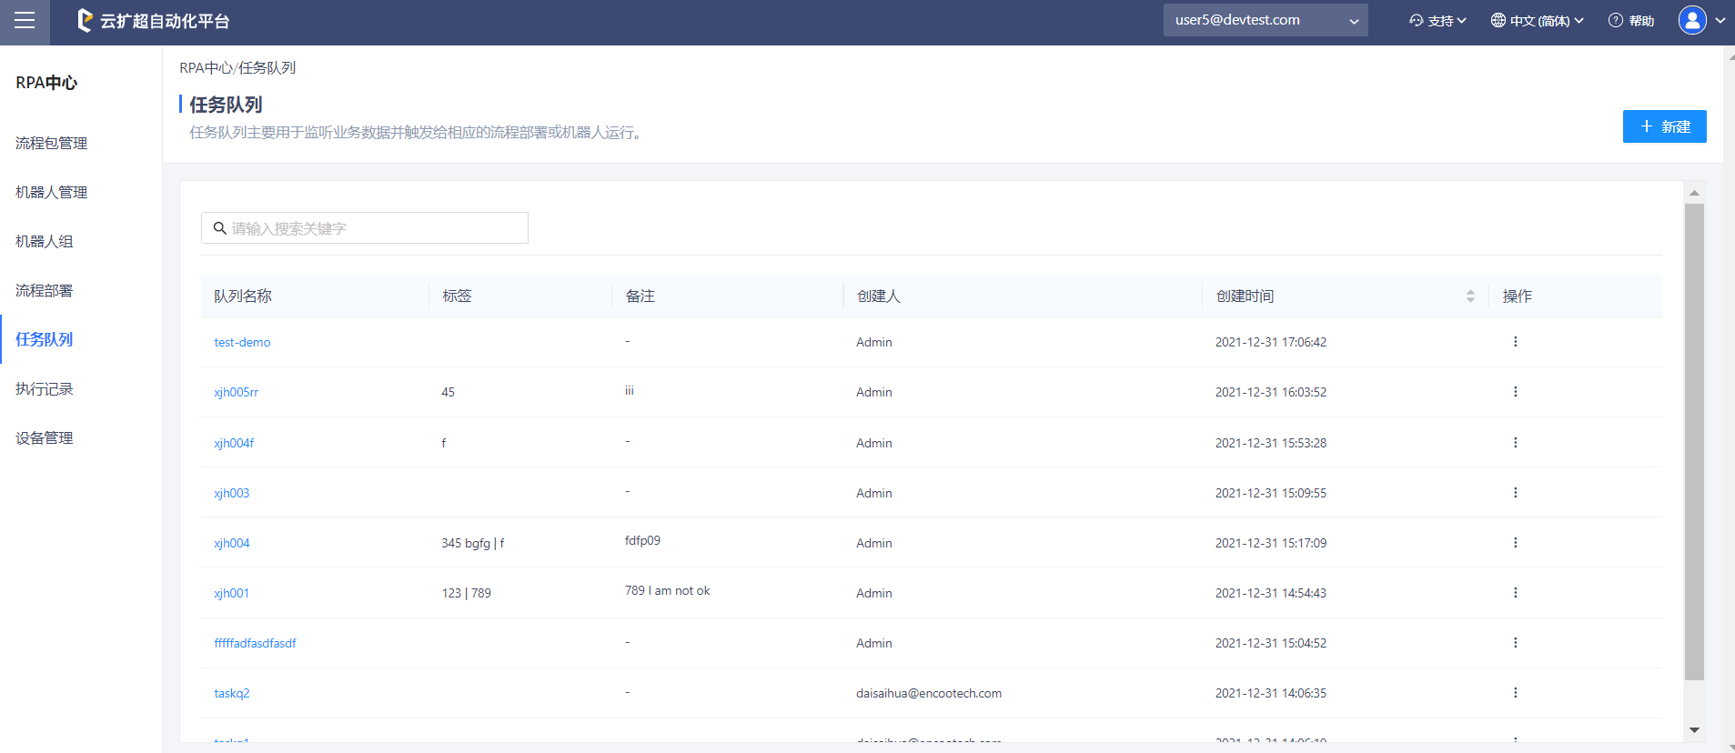Open 执行记录 in the sidebar

coord(45,388)
